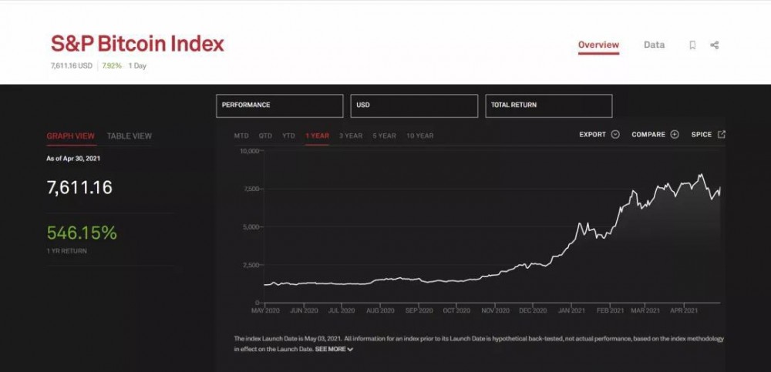Click the Compare plus circle icon
Screen dimensions: 771x372
675,135
